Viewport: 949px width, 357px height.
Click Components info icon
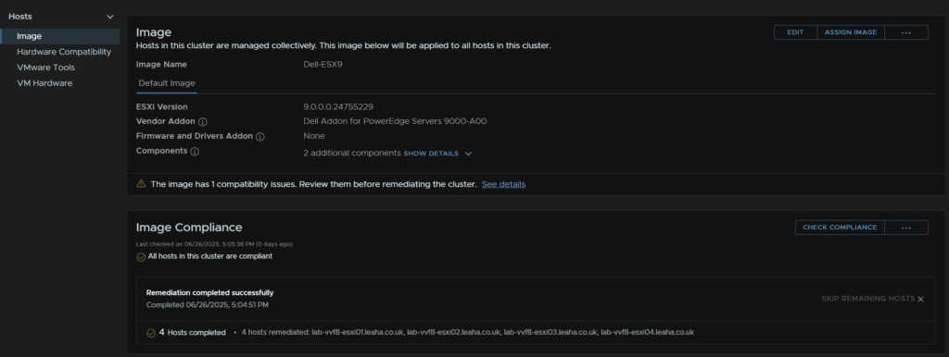(195, 152)
